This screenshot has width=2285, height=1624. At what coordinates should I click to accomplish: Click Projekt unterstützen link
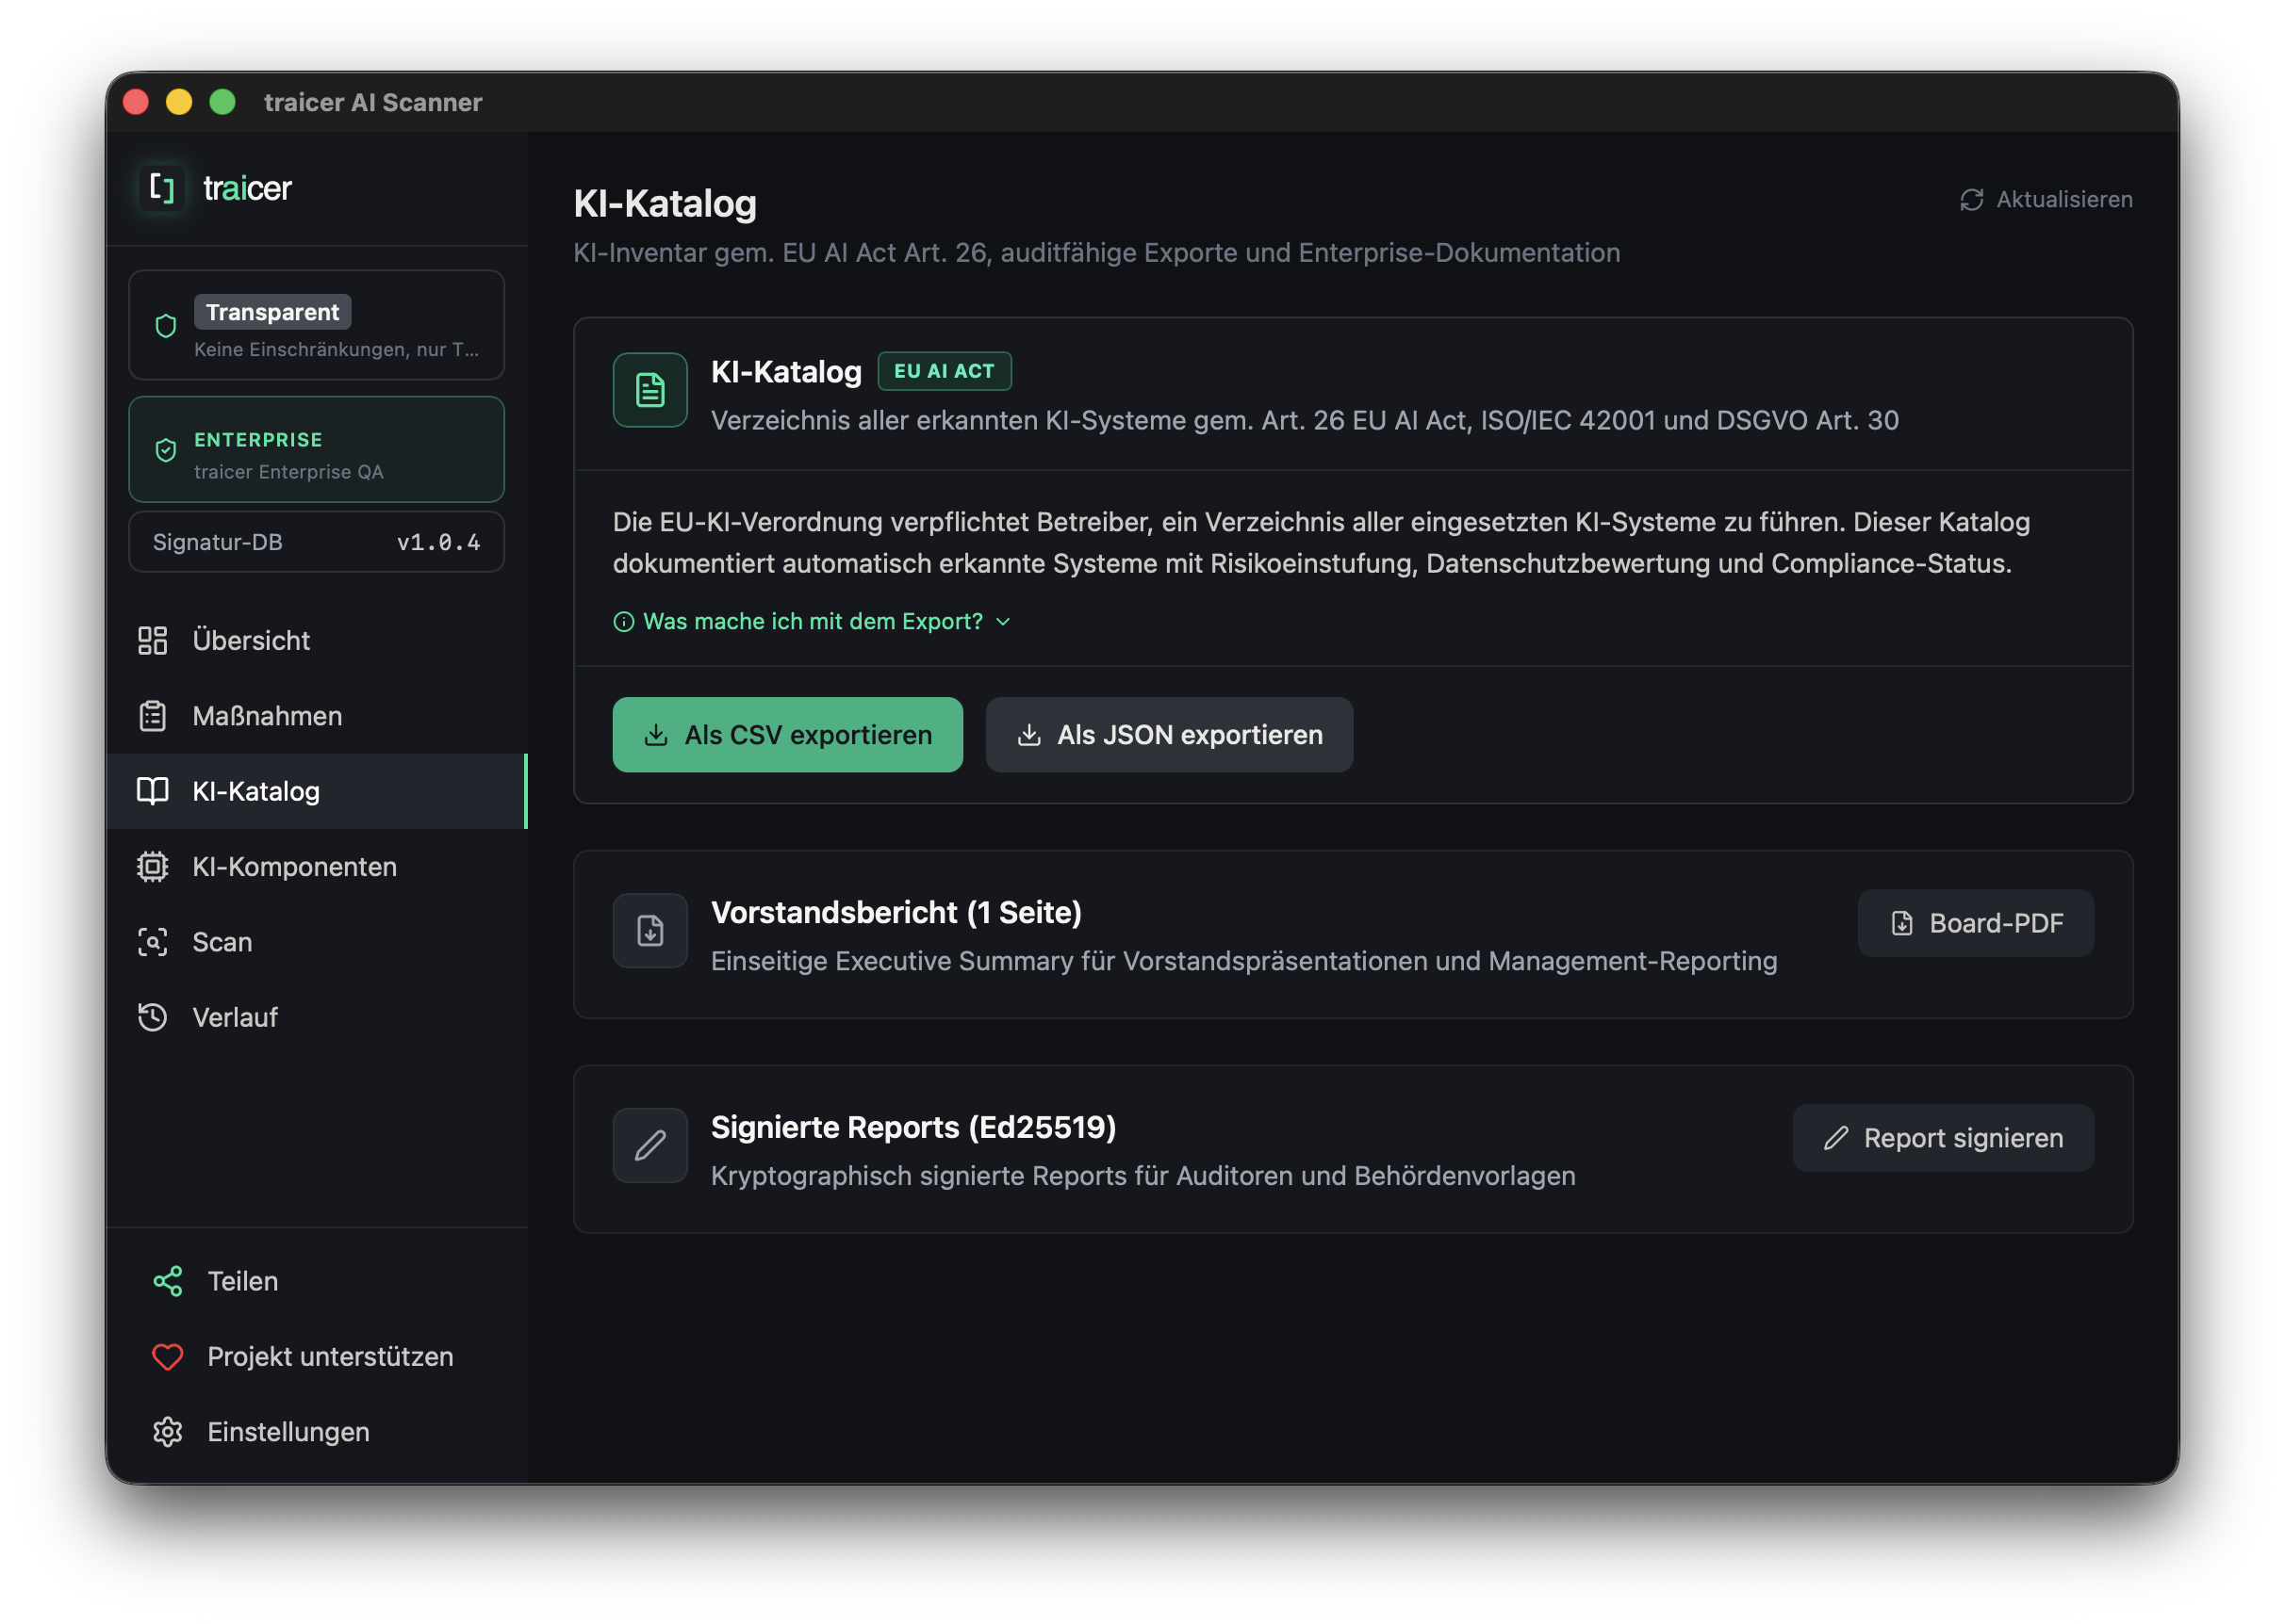(x=316, y=1357)
